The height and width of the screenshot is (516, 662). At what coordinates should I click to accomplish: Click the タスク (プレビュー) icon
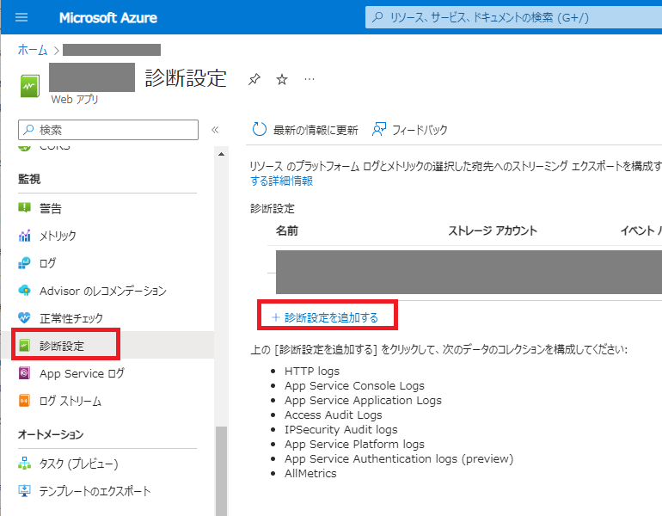point(24,464)
